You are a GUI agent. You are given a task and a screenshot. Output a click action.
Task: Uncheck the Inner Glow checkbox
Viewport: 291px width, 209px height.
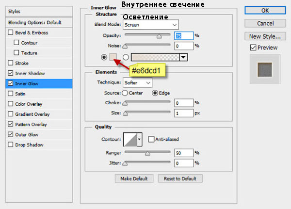click(11, 83)
